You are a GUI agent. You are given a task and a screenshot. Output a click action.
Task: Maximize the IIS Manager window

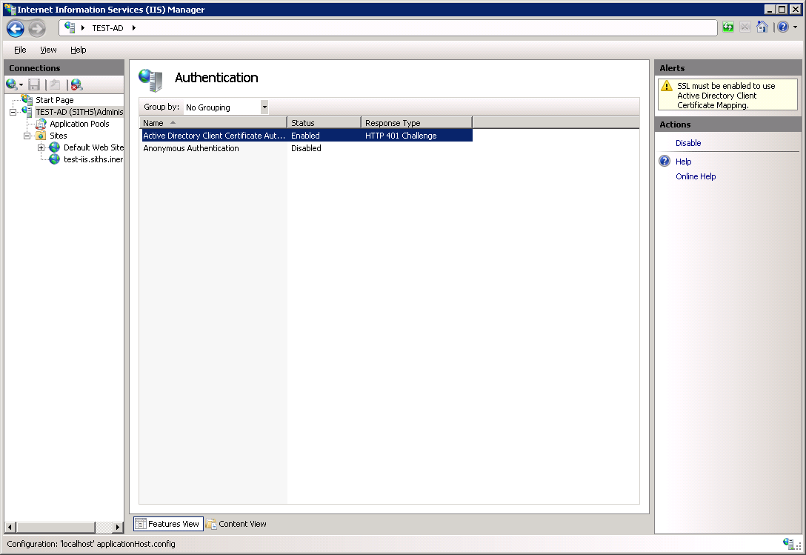click(x=782, y=9)
